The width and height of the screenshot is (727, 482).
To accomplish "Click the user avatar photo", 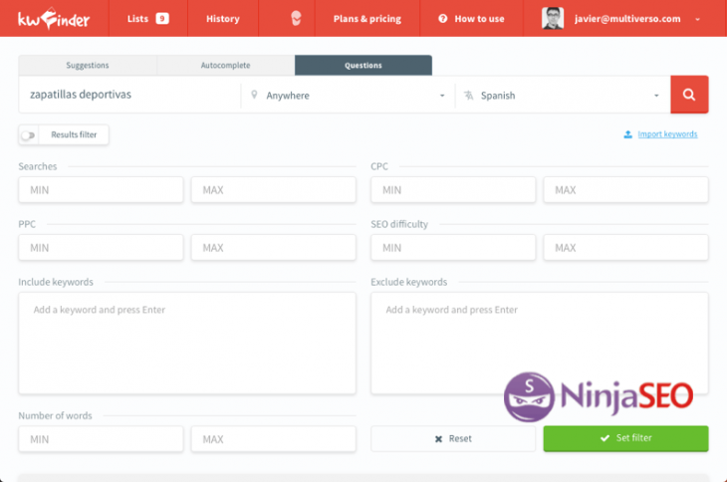I will (553, 19).
